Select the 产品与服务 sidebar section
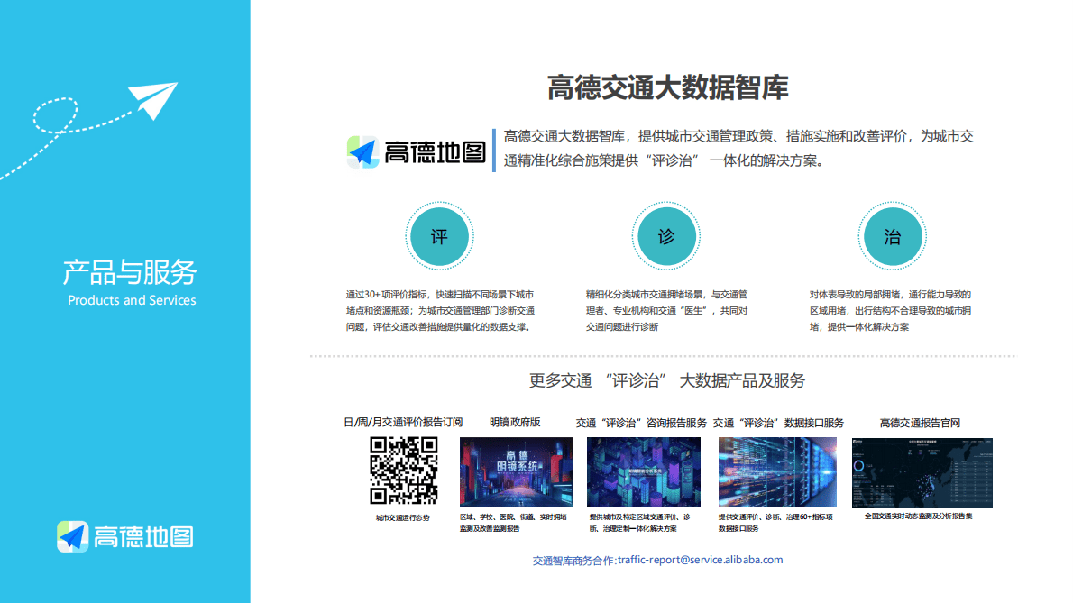The image size is (1073, 603). click(129, 273)
